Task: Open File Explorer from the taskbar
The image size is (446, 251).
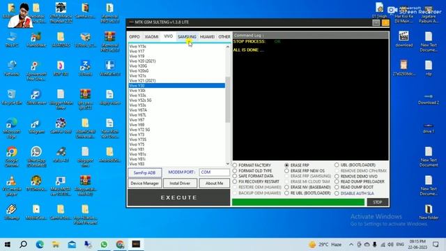Action: pyautogui.click(x=56, y=244)
